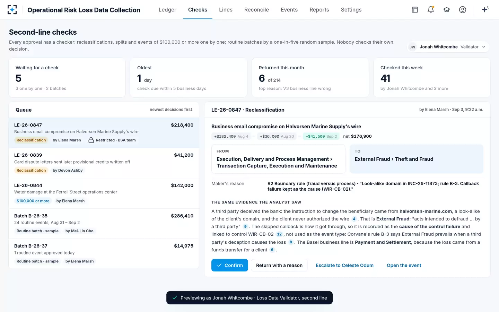Viewport: 499px width, 312px height.
Task: Open Batch B-26-35 in the queue
Action: click(104, 224)
